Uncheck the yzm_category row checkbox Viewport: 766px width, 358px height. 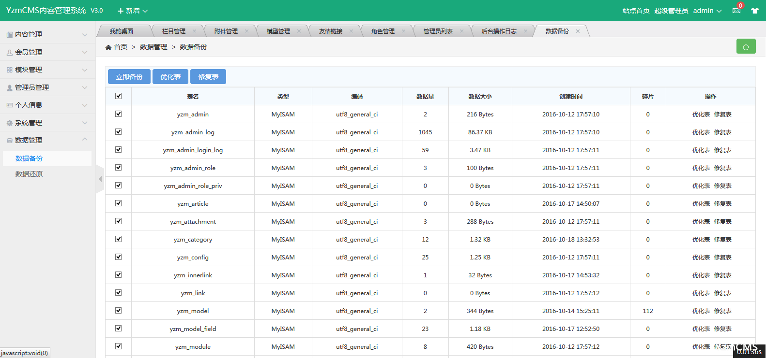click(x=119, y=239)
